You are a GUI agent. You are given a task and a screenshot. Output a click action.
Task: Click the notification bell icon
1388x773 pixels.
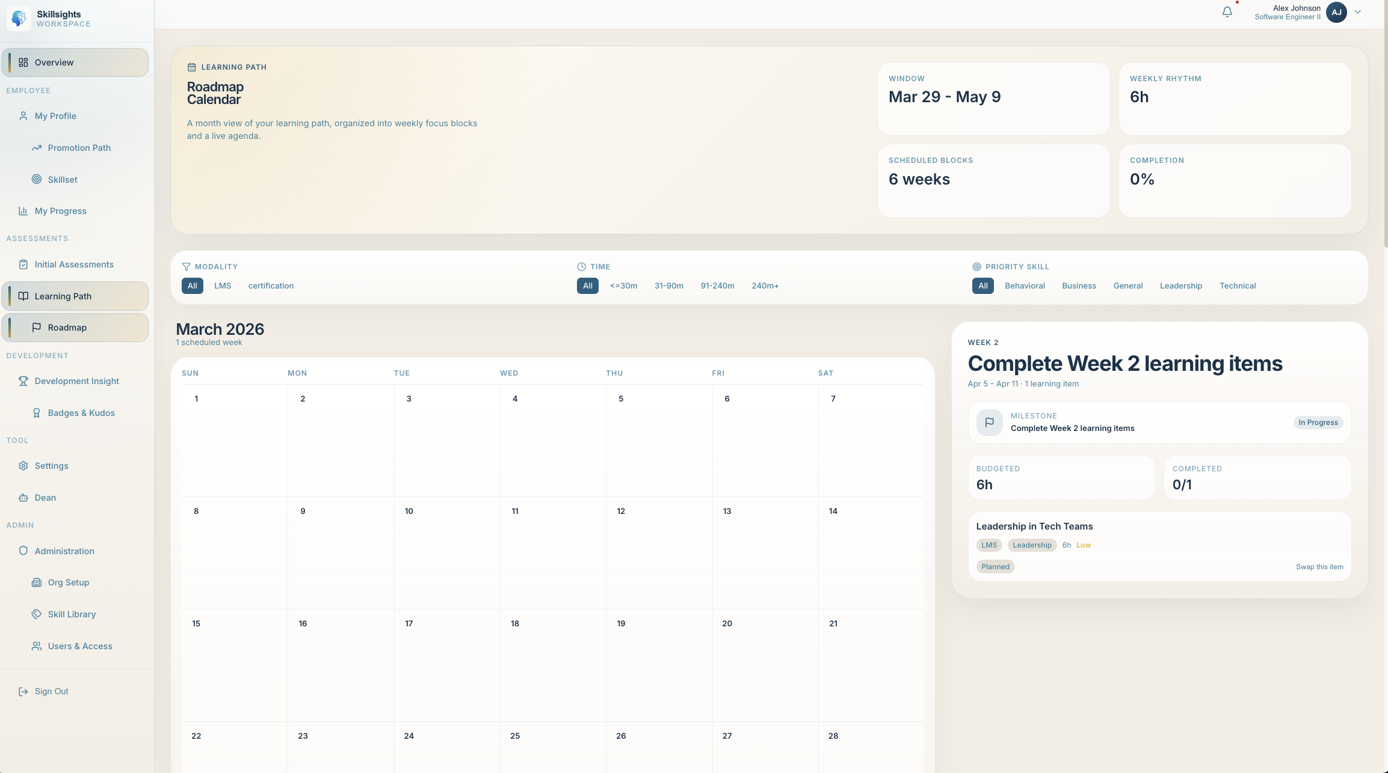(x=1227, y=12)
